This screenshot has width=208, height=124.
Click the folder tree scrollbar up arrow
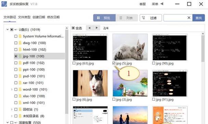[x=67, y=28]
